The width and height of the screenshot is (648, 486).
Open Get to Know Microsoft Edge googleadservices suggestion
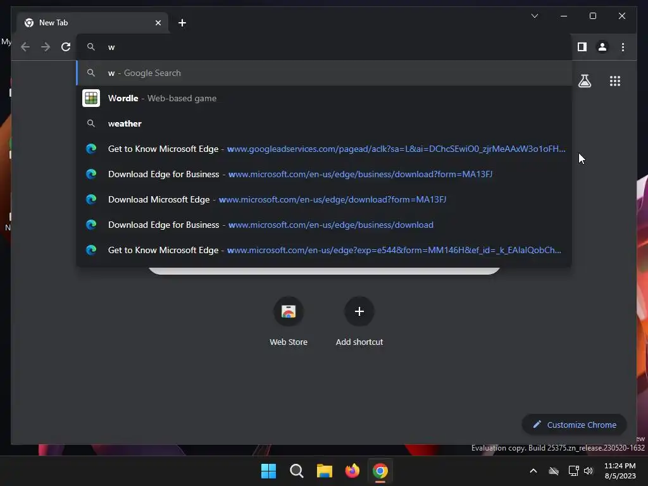(323, 149)
